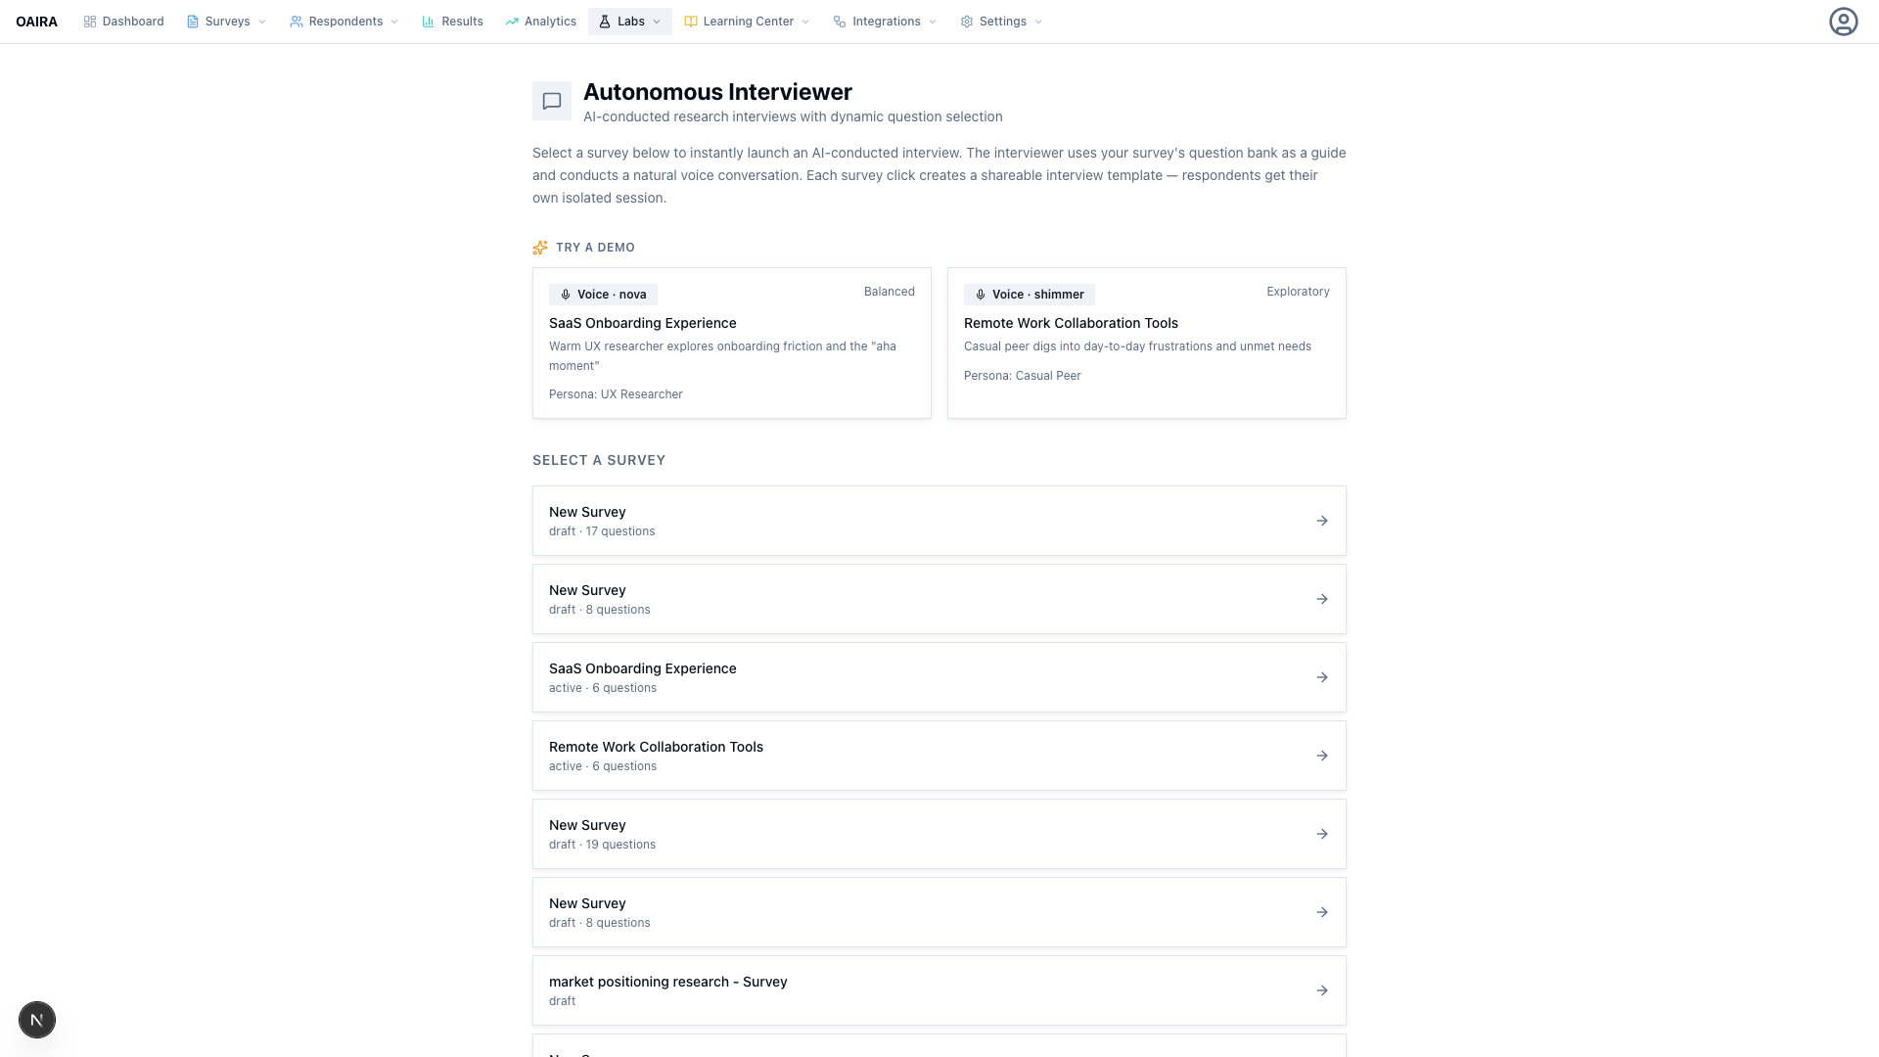Expand the Labs menu chevron
This screenshot has width=1879, height=1057.
657,22
